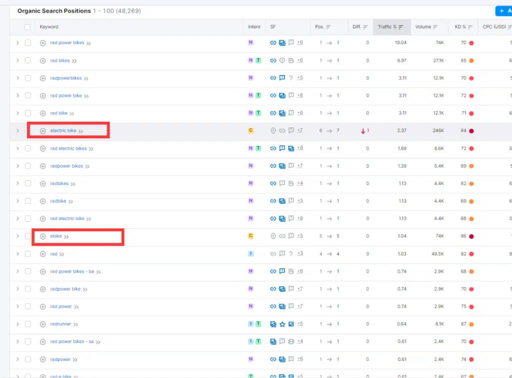Expand the radrunner row
The width and height of the screenshot is (512, 378).
point(17,324)
